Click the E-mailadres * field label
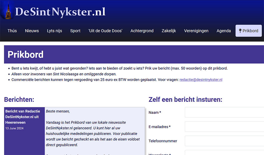 pyautogui.click(x=160, y=127)
